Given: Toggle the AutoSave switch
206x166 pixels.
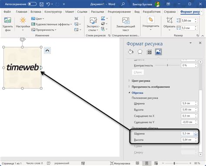Looking at the screenshot, I should [32, 4].
